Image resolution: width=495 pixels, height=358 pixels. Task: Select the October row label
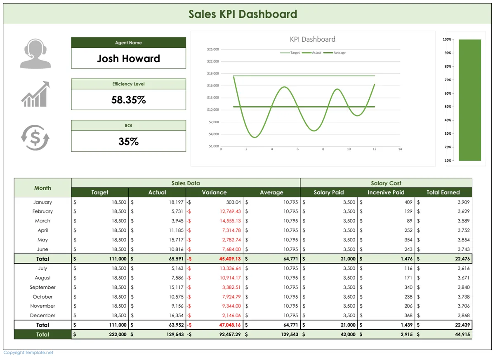[42, 297]
